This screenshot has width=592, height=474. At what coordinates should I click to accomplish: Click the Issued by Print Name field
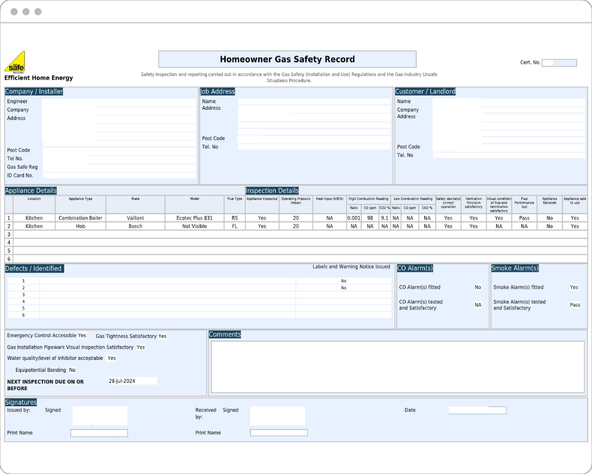[x=99, y=433]
